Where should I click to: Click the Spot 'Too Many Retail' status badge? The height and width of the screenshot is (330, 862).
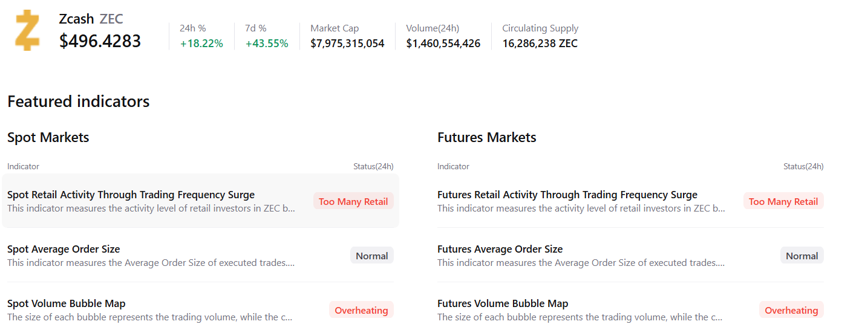pos(353,202)
